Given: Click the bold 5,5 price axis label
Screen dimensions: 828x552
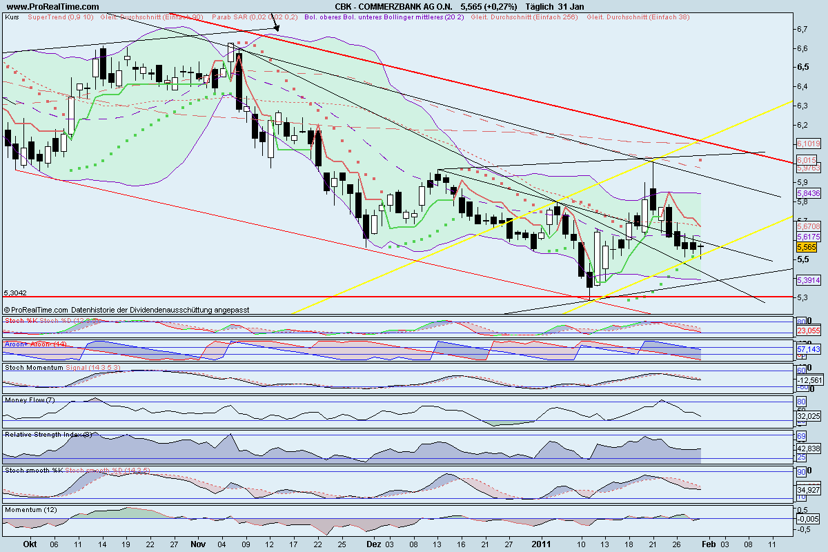Looking at the screenshot, I should [x=802, y=259].
